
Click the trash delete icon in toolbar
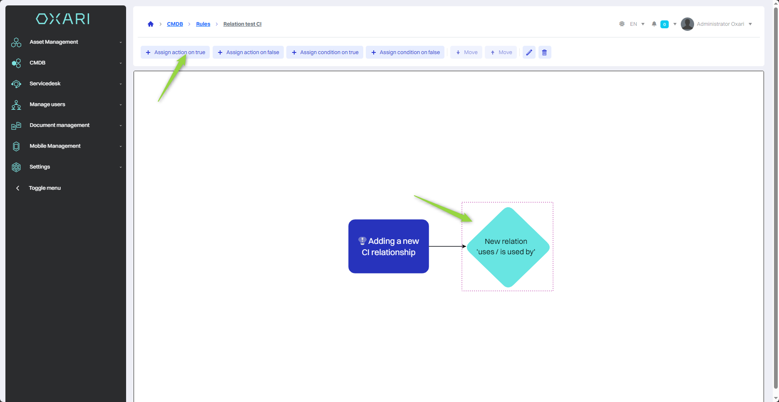[x=544, y=52]
